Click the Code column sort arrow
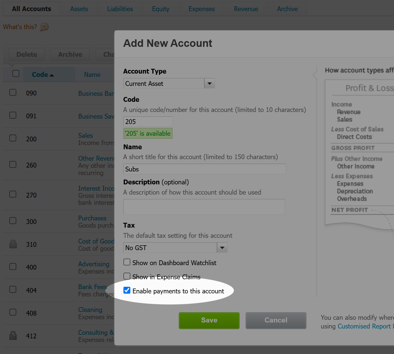394x354 pixels. point(52,75)
